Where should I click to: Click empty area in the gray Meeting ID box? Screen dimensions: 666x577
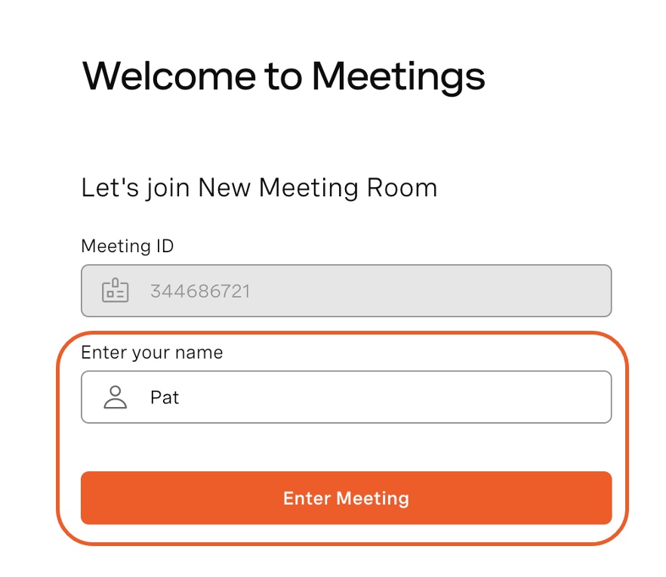click(424, 291)
